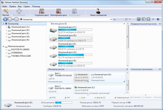This screenshot has height=110, width=163.
Task: Click the Поврежденный legend entry
Action: [122, 97]
